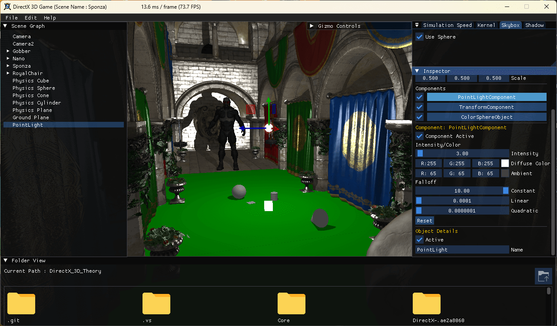Screen dimensions: 557x326
Task: Expand the Gizmo Controls panel
Action: click(x=312, y=26)
